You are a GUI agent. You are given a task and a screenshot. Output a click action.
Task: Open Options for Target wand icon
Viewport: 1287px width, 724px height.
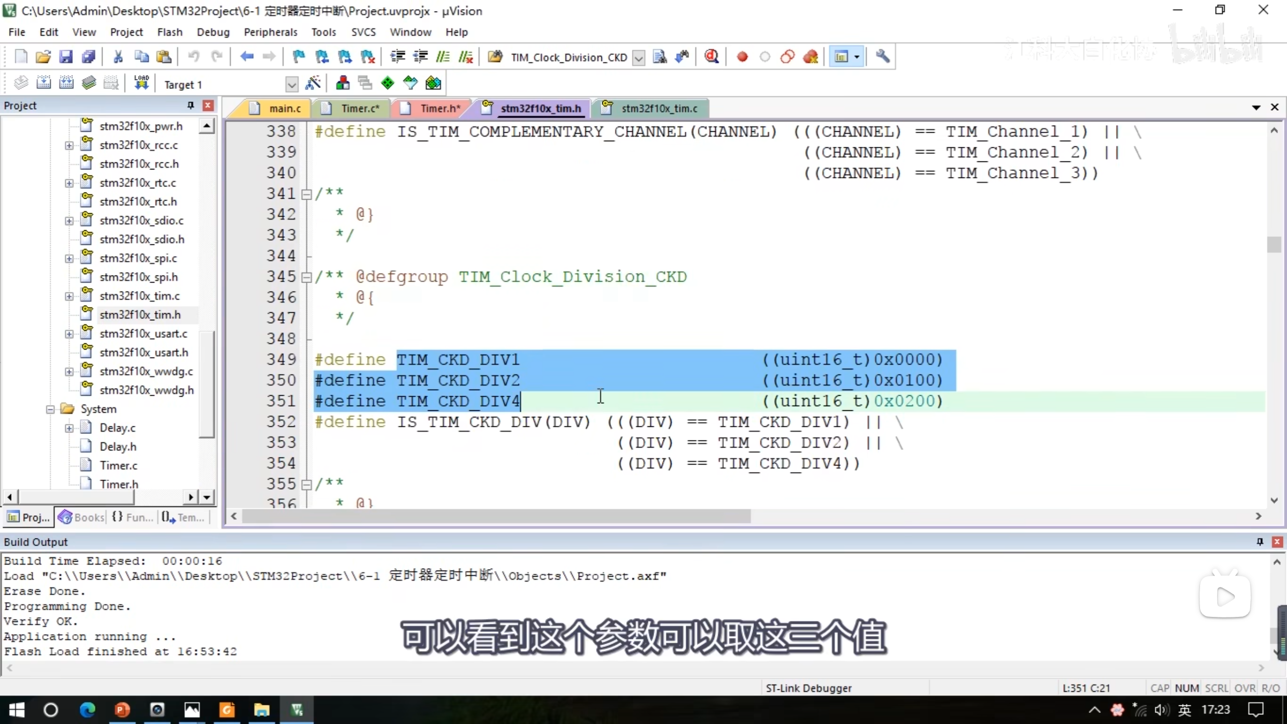point(313,83)
